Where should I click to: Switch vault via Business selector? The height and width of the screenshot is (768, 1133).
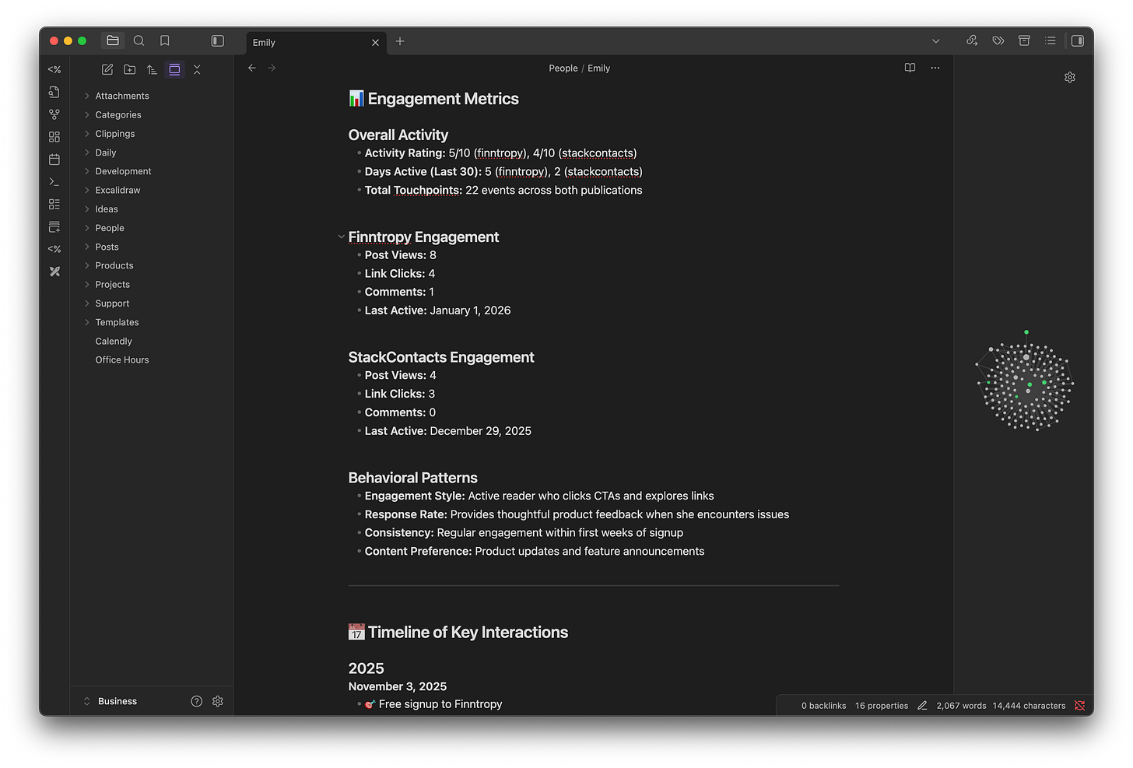tap(110, 701)
